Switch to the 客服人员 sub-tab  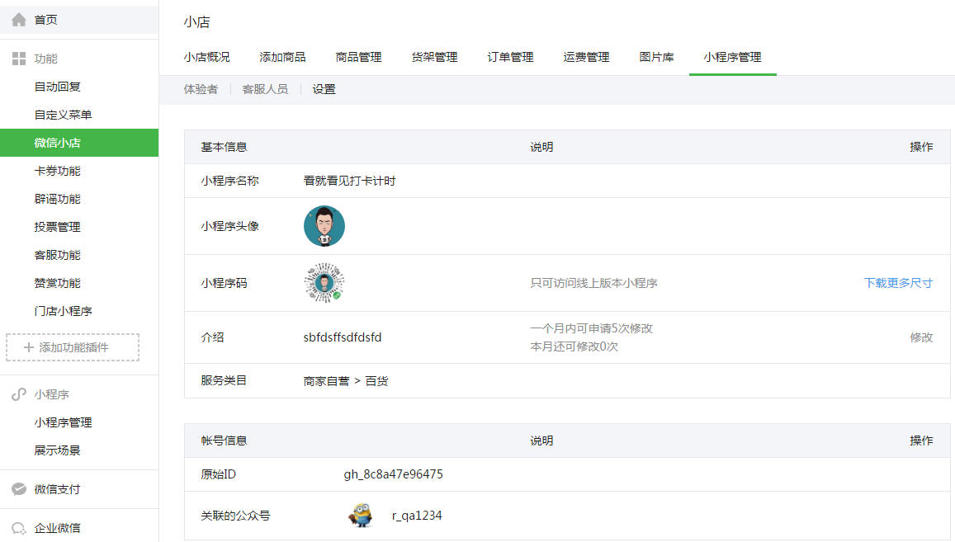[x=265, y=90]
